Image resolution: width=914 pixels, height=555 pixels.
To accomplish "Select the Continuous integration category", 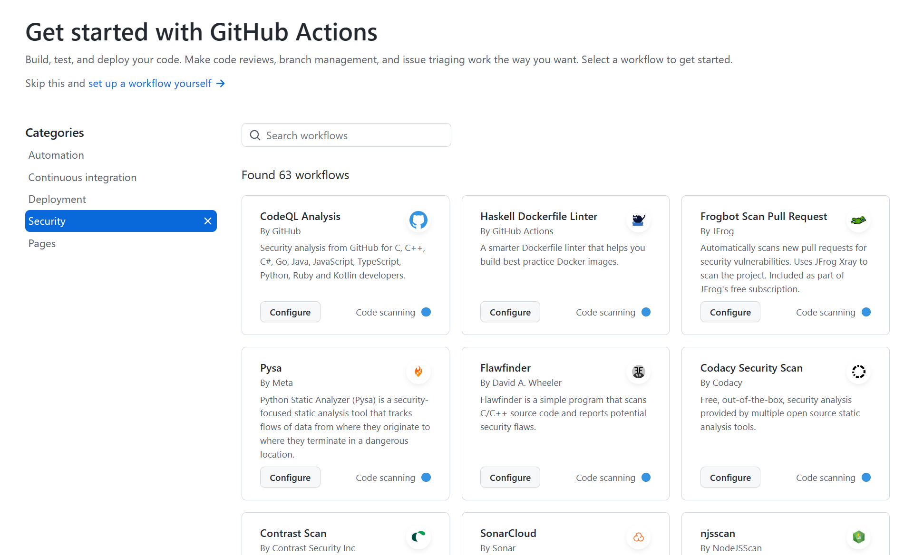I will [x=82, y=177].
